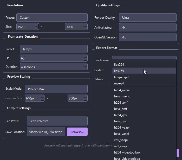Viewport: 182px width, 160px height.
Task: Pick h264_vaapi in the codec list
Action: (144, 128)
